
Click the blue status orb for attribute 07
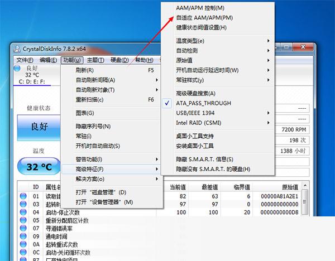pos(23,228)
